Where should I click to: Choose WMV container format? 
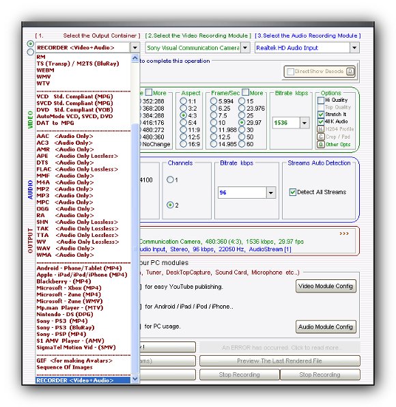pos(83,76)
